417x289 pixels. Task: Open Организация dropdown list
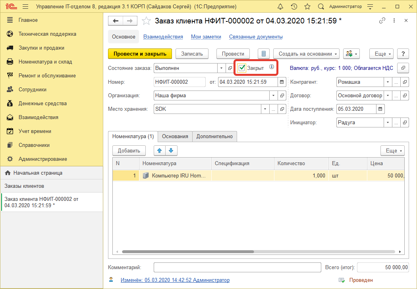click(273, 96)
